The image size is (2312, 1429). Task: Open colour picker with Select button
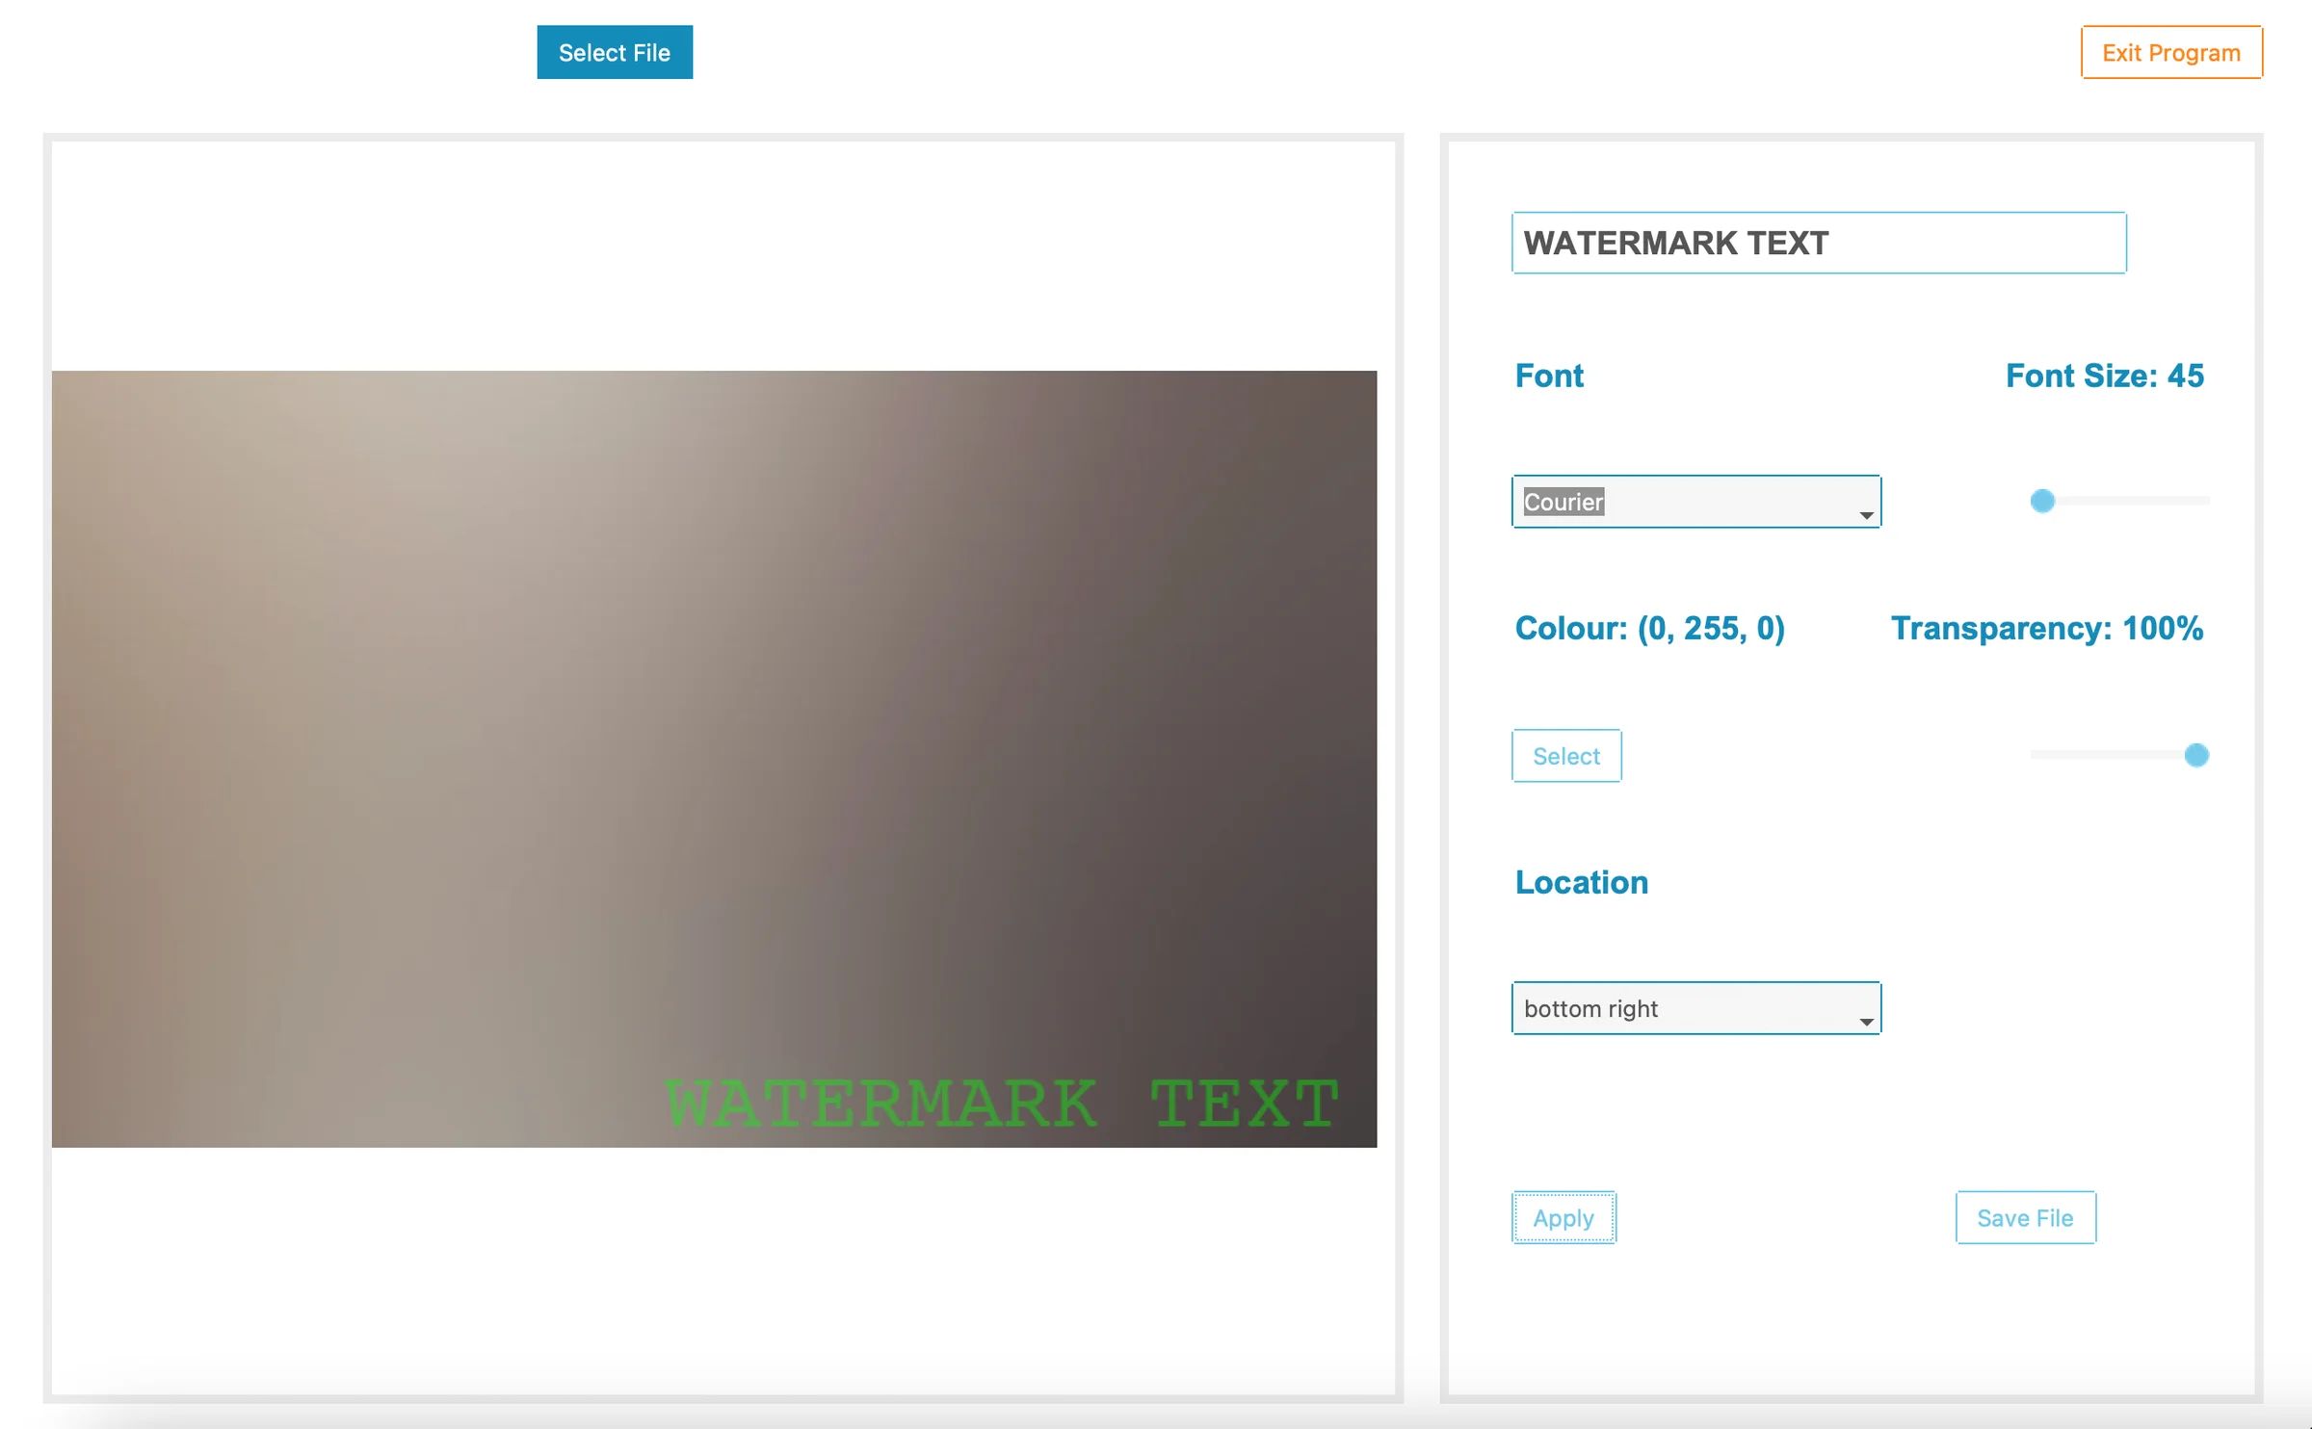click(1565, 756)
